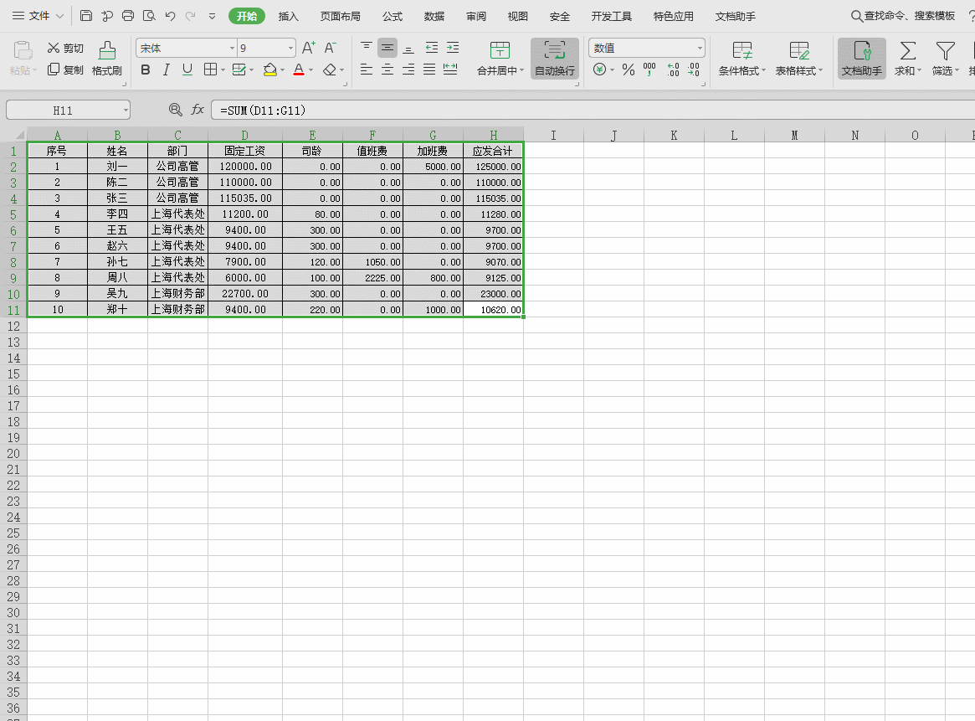Apply the yellow fill color to cells
Screen dimensions: 975x721
pos(269,70)
